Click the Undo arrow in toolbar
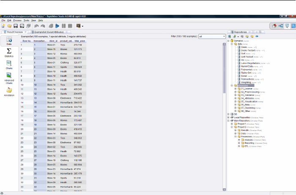Screen dimensions: 296x195 tap(36, 26)
